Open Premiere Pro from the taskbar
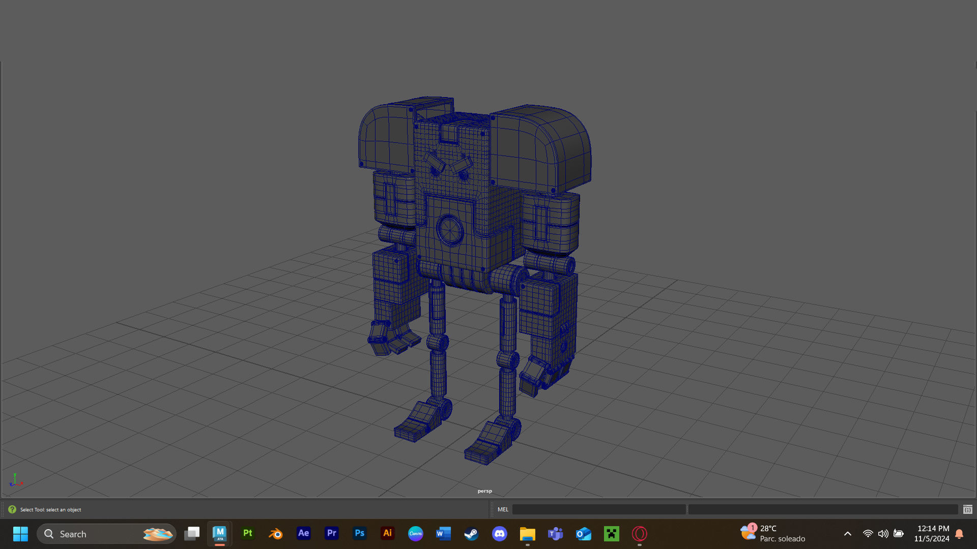Screen dimensions: 977x549 [332, 534]
